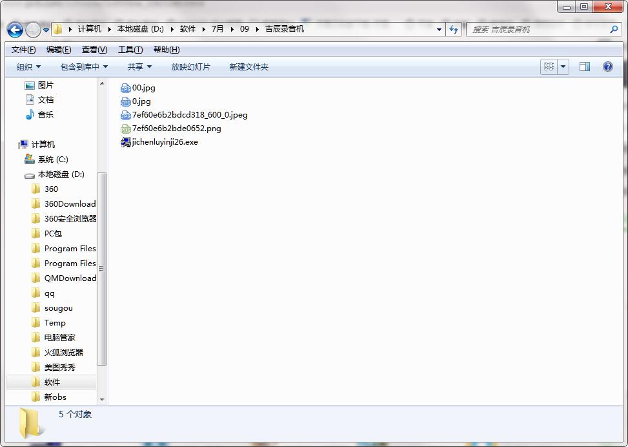Click 新建文件夹 button

pos(248,67)
